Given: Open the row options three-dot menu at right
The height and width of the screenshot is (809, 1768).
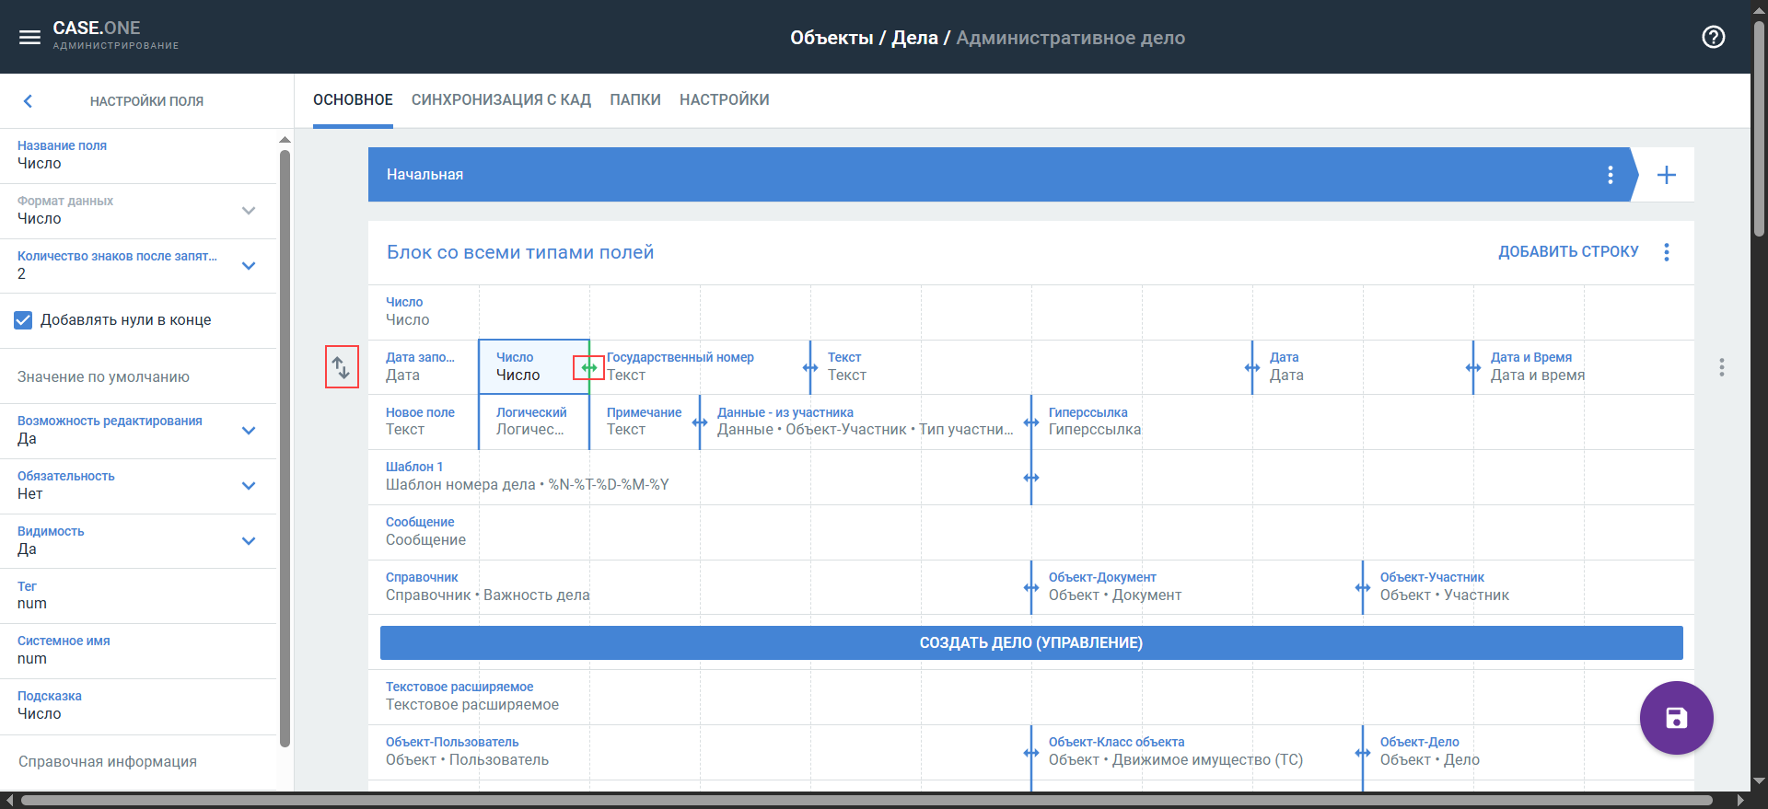Looking at the screenshot, I should click(x=1721, y=367).
